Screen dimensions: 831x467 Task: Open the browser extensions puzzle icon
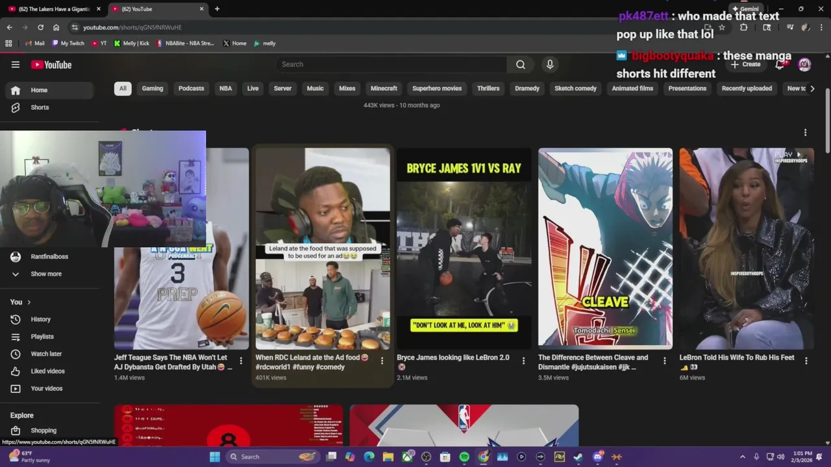pos(744,27)
